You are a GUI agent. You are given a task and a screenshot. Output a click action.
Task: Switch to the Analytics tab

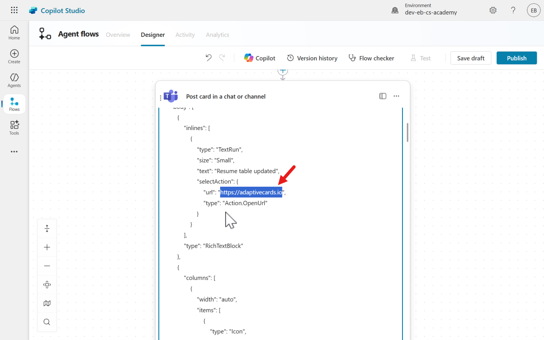[217, 35]
